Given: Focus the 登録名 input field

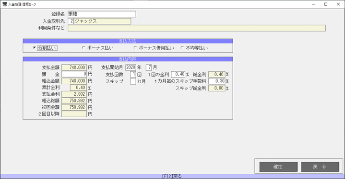Looking at the screenshot, I should [x=102, y=14].
